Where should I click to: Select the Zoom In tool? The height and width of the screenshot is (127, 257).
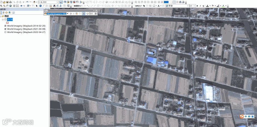[x=1, y=6]
